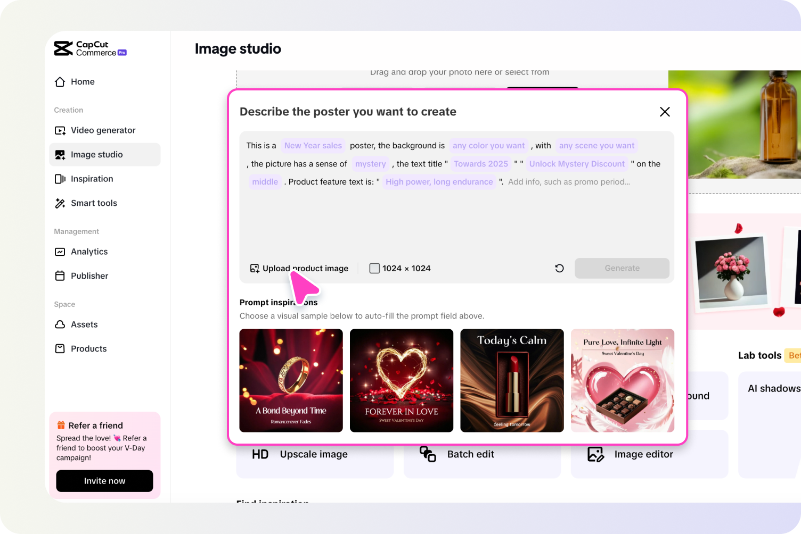Viewport: 801px width, 534px height.
Task: Open Video generator in the sidebar
Action: pyautogui.click(x=105, y=130)
